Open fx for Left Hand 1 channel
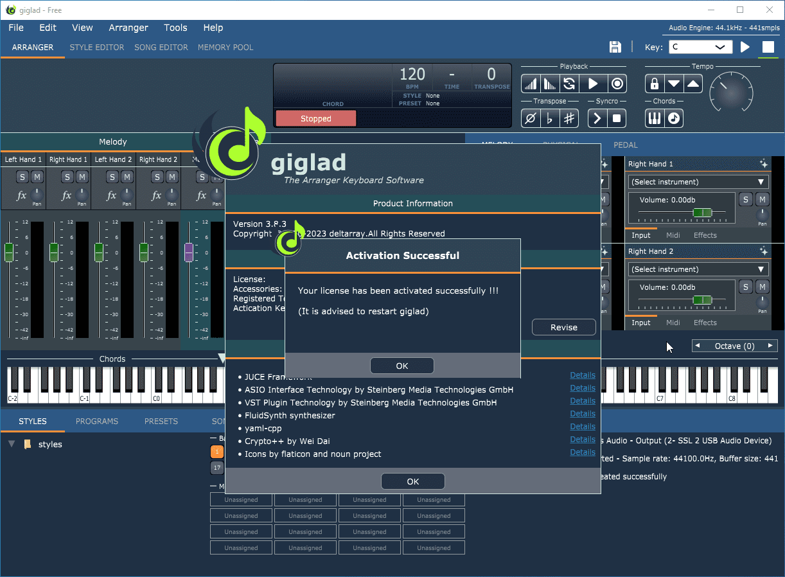 (x=21, y=195)
